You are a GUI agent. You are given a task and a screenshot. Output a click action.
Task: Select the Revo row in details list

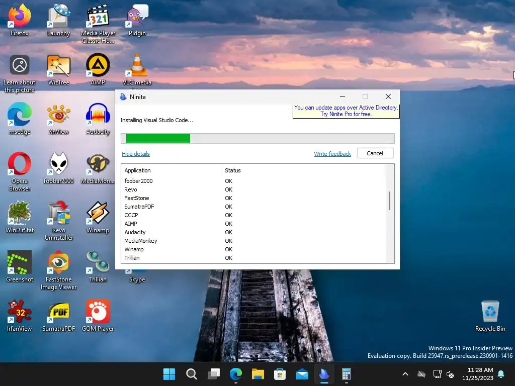click(253, 189)
